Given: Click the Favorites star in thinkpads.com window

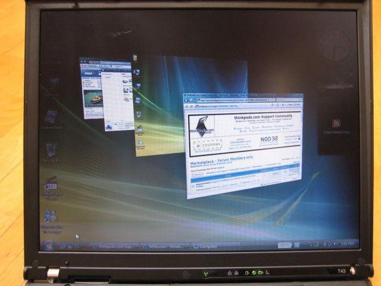Looking at the screenshot, I should pos(187,106).
